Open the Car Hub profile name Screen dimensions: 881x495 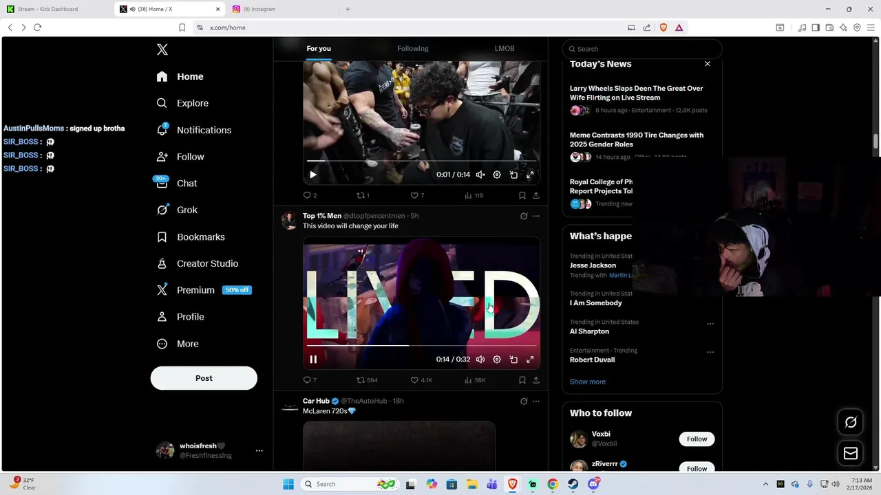point(316,401)
